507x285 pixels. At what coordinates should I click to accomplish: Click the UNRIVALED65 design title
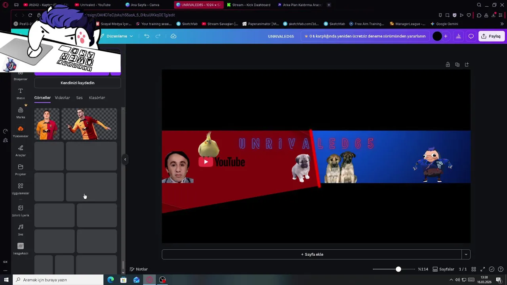(281, 36)
